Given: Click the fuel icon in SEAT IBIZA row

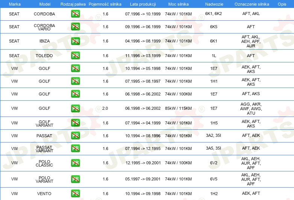Looking at the screenshot, I should point(75,41).
